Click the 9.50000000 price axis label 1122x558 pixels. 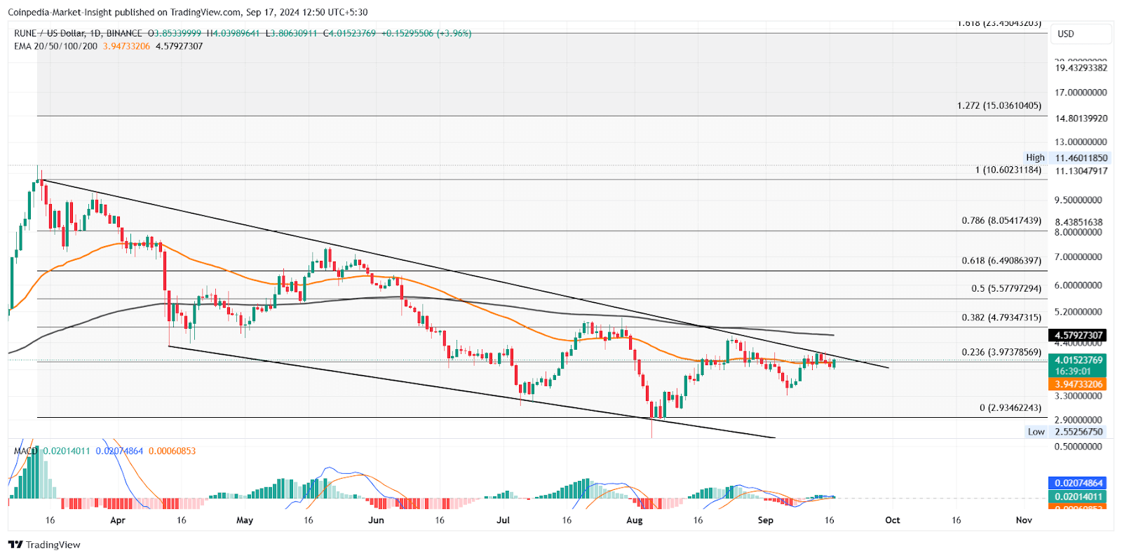click(1078, 200)
